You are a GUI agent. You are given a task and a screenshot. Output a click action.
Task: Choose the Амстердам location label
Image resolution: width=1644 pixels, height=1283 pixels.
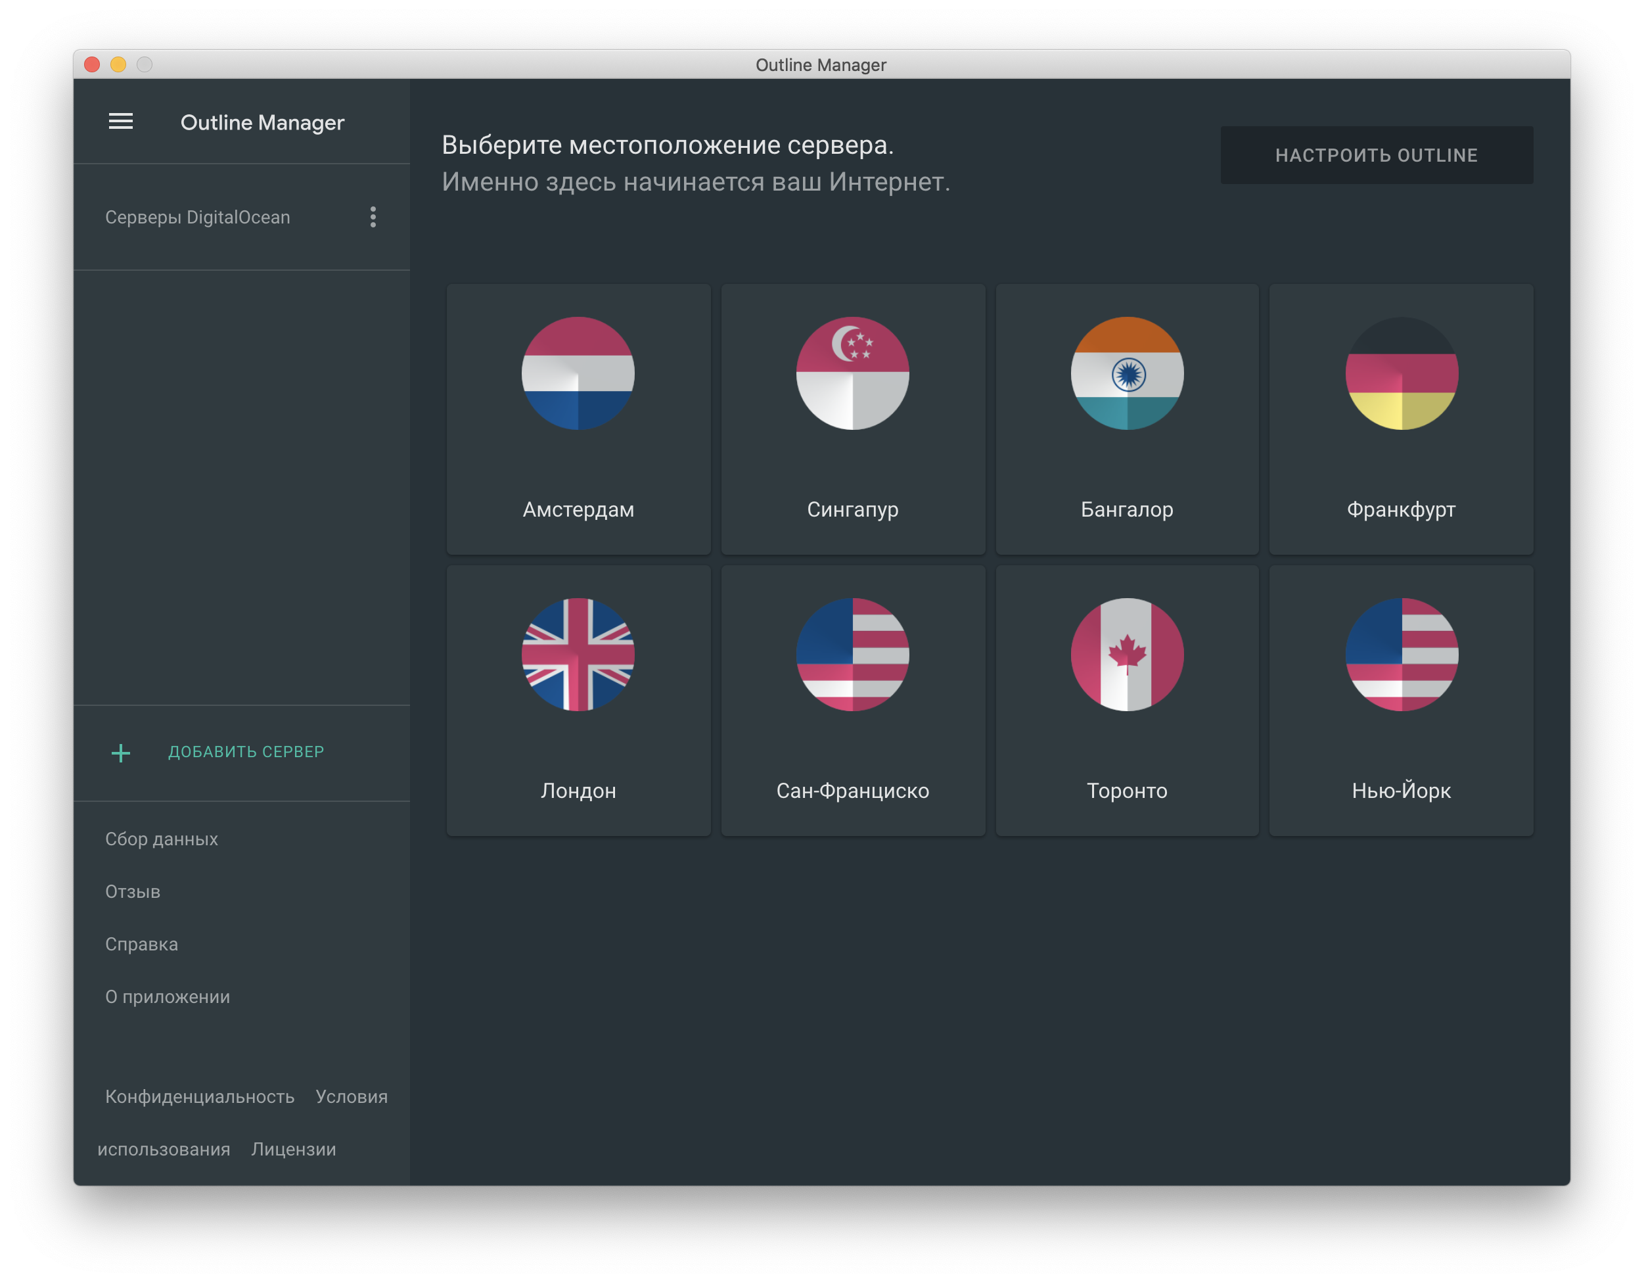tap(578, 510)
